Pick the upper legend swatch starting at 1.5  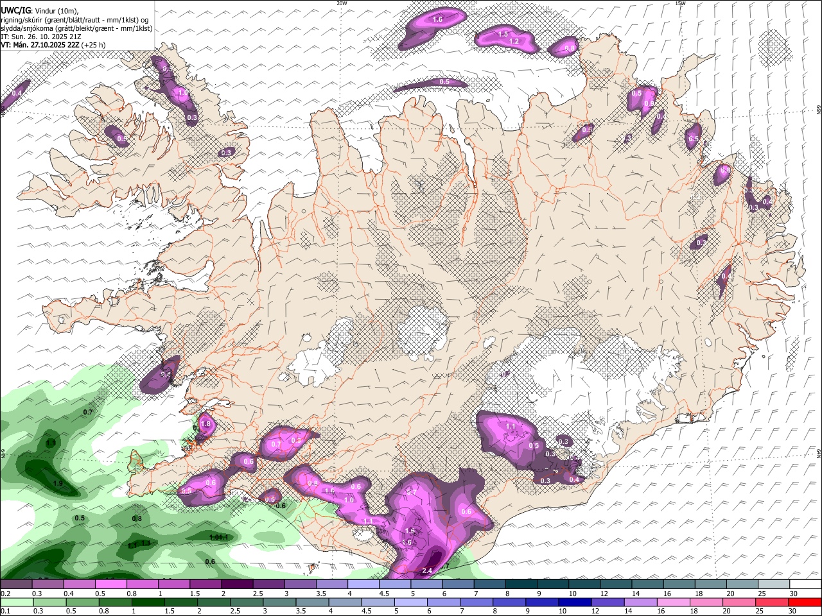[205, 585]
